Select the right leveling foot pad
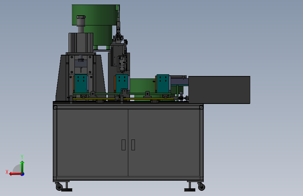Image resolution: width=303 pixels, height=196 pixels. 189,190
